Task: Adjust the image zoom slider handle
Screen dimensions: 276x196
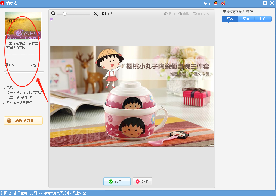Action: tap(65, 14)
